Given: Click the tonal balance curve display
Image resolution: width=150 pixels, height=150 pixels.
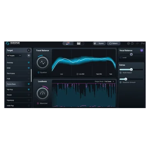Looking at the screenshot, I should point(84,62).
